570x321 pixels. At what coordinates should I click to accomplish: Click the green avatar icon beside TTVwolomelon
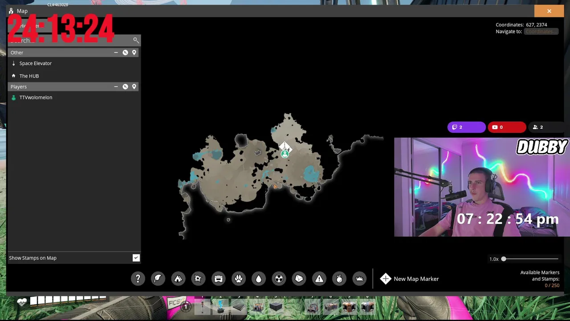point(13,97)
